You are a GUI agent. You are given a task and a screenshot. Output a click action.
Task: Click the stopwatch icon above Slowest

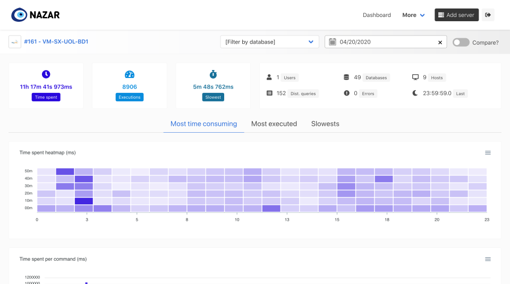(213, 74)
